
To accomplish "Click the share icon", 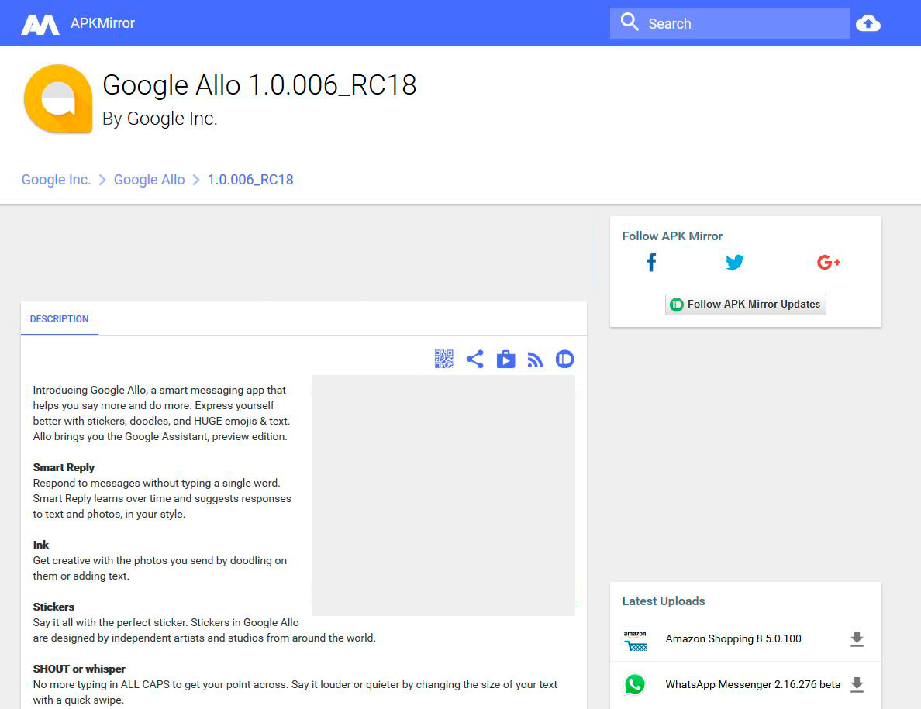I will point(474,359).
